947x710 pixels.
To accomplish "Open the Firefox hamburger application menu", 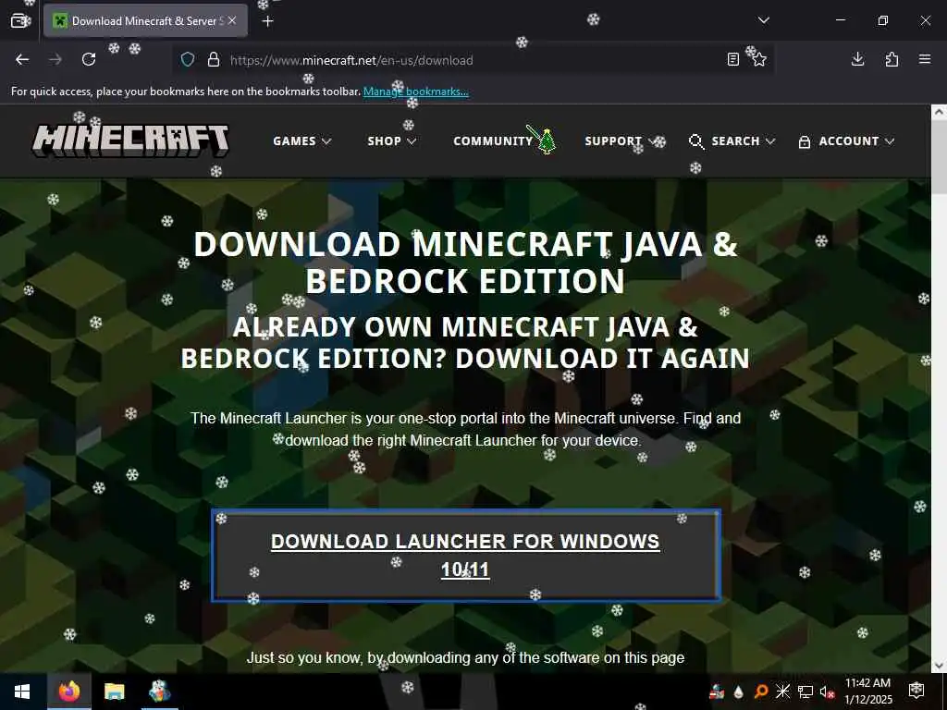I will [925, 59].
